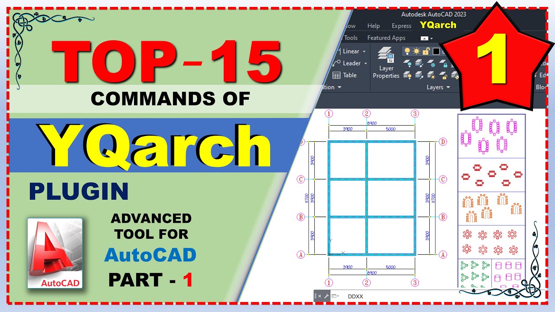Click the ribbon minimize button
The height and width of the screenshot is (312, 555).
click(x=424, y=38)
